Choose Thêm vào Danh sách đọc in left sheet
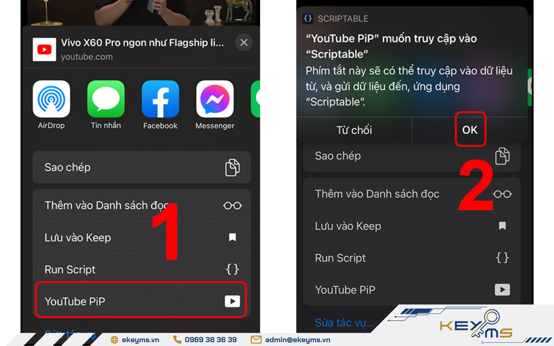The image size is (554, 346). [x=142, y=205]
